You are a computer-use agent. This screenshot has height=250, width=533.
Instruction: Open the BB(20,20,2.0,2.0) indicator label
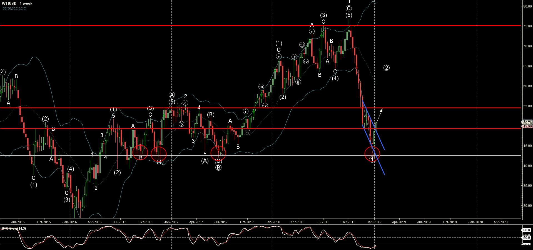(x=14, y=8)
